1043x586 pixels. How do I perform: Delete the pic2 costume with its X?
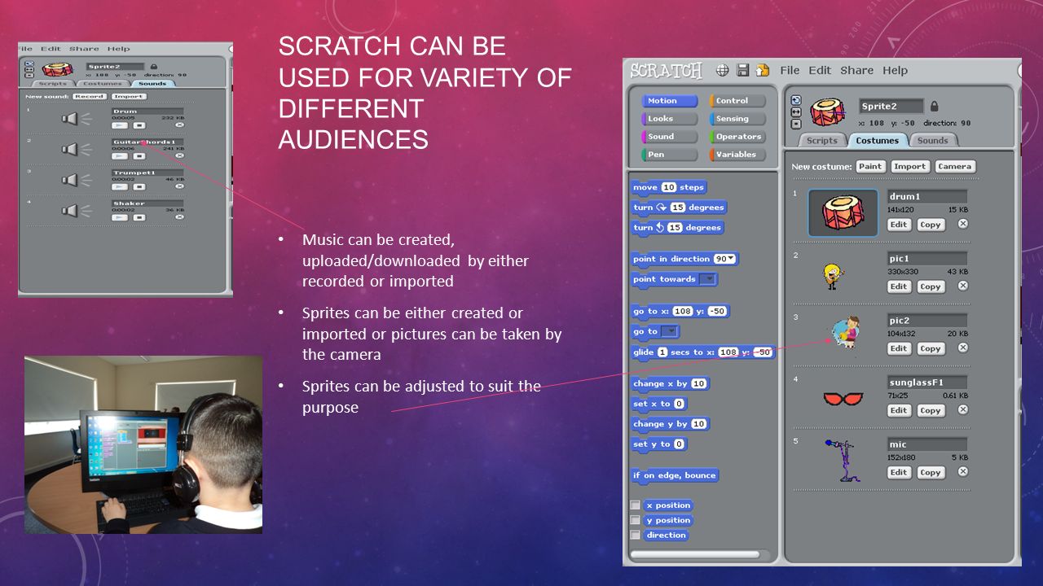pyautogui.click(x=962, y=348)
